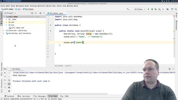Click the up arrow in Run console toolbar
Image resolution: width=178 pixels, height=100 pixels.
(9, 73)
